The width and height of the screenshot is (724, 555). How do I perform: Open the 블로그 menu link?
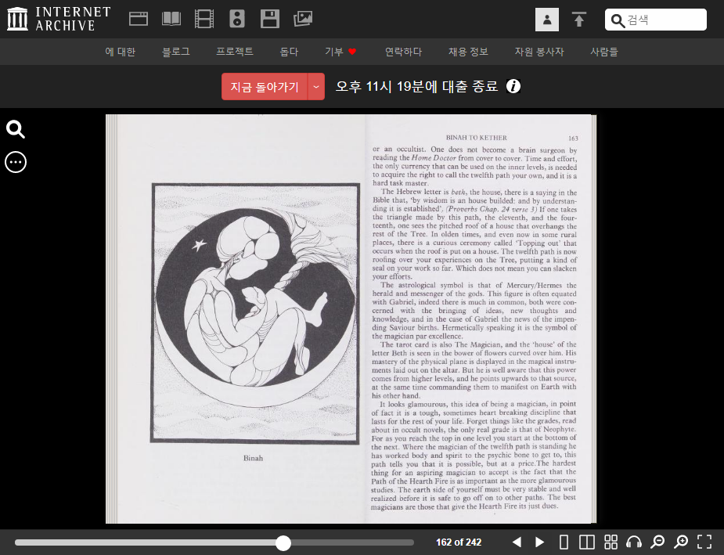(175, 51)
